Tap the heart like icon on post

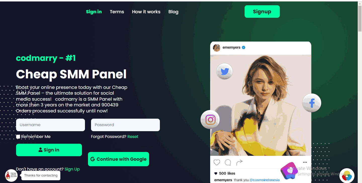click(x=217, y=162)
